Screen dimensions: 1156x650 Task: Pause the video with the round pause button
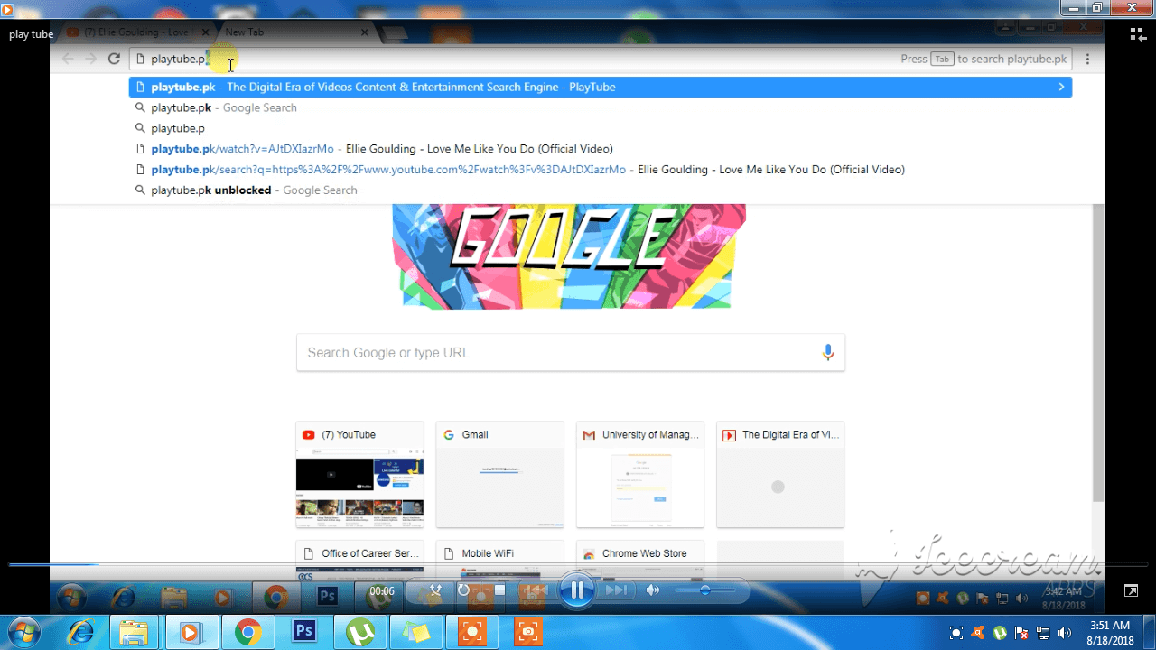coord(575,591)
